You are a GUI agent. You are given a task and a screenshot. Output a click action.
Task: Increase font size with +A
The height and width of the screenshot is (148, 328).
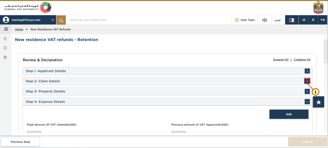(322, 20)
